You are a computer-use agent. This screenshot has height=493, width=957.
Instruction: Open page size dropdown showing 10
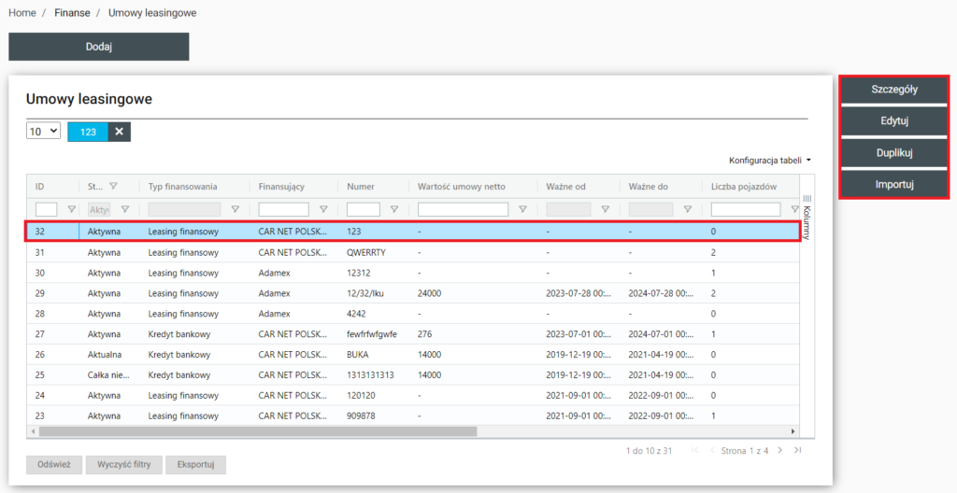(43, 132)
